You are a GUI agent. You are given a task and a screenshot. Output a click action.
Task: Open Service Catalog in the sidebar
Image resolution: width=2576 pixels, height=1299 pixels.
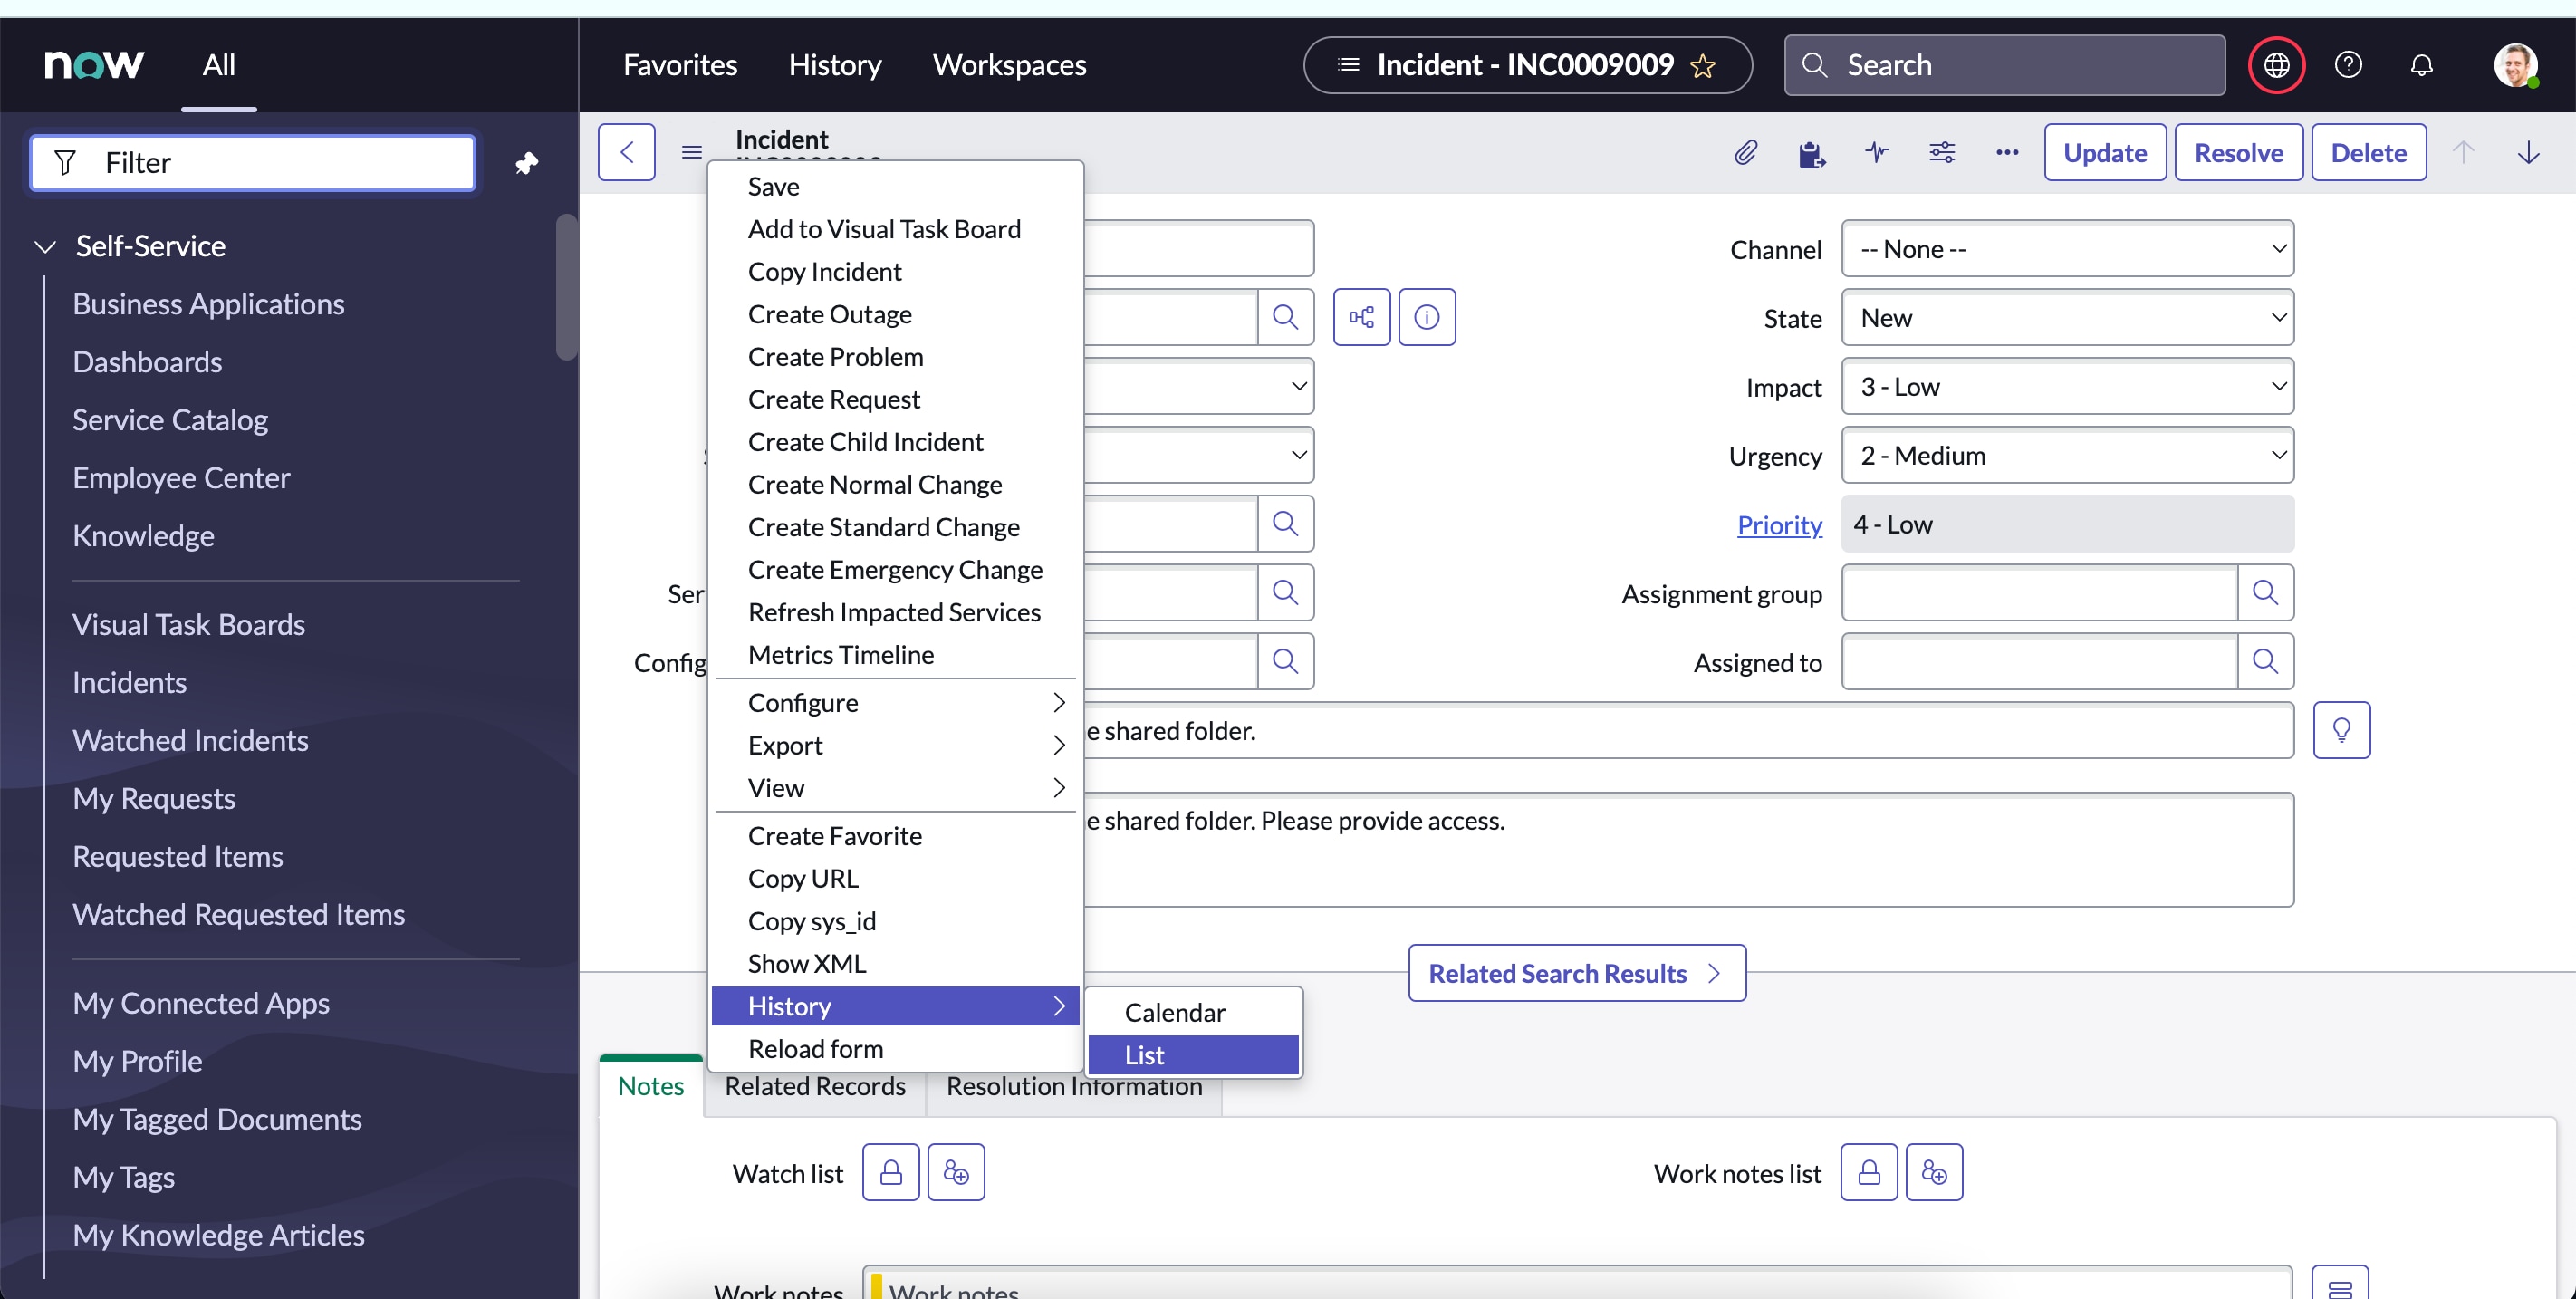pos(170,419)
